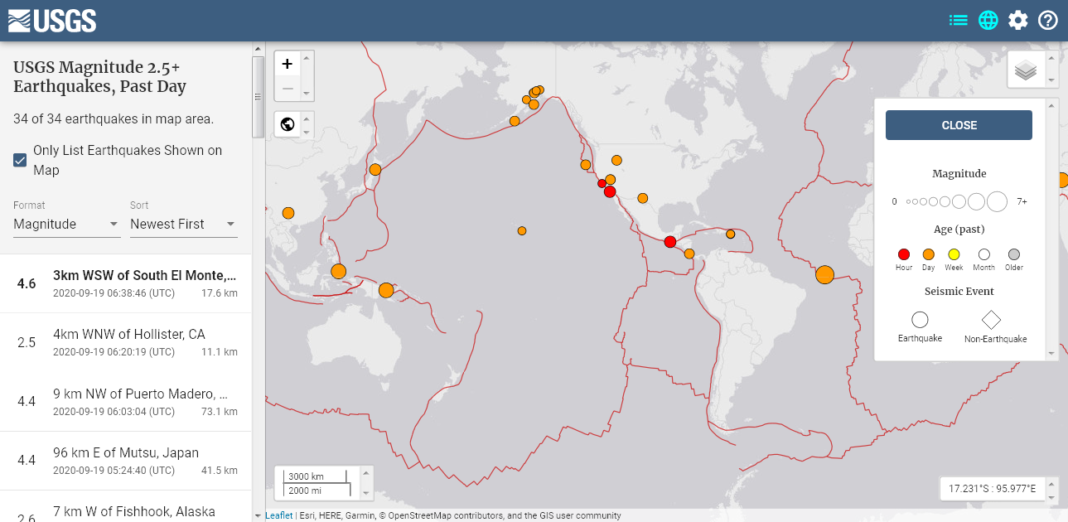Click the 'Magnitude' heading in the legend

click(959, 174)
